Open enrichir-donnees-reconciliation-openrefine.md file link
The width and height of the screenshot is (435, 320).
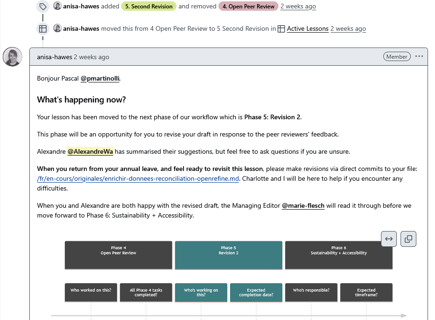click(138, 179)
